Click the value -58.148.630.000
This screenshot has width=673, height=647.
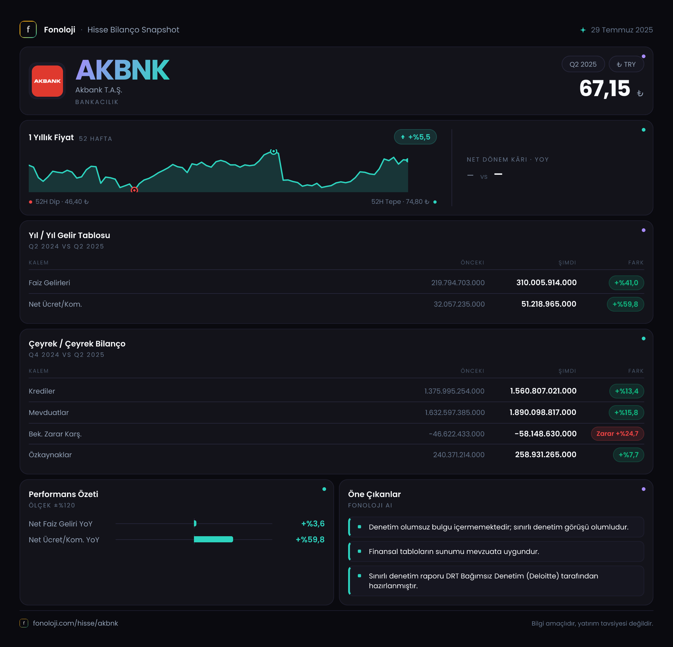click(546, 434)
